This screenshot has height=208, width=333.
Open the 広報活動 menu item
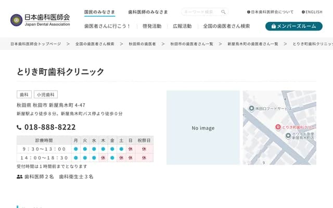pos(182,26)
